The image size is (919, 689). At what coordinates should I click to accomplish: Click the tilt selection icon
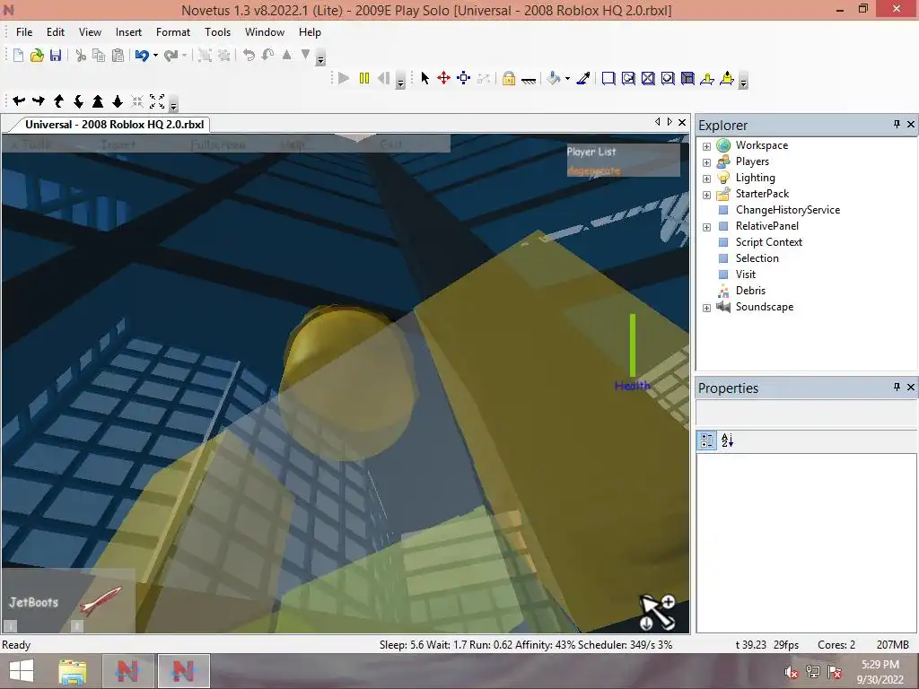coord(267,55)
